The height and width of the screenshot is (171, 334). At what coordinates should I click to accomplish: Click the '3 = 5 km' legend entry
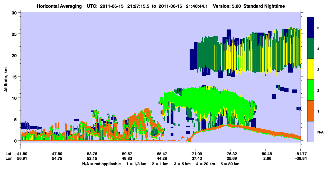(x=183, y=164)
